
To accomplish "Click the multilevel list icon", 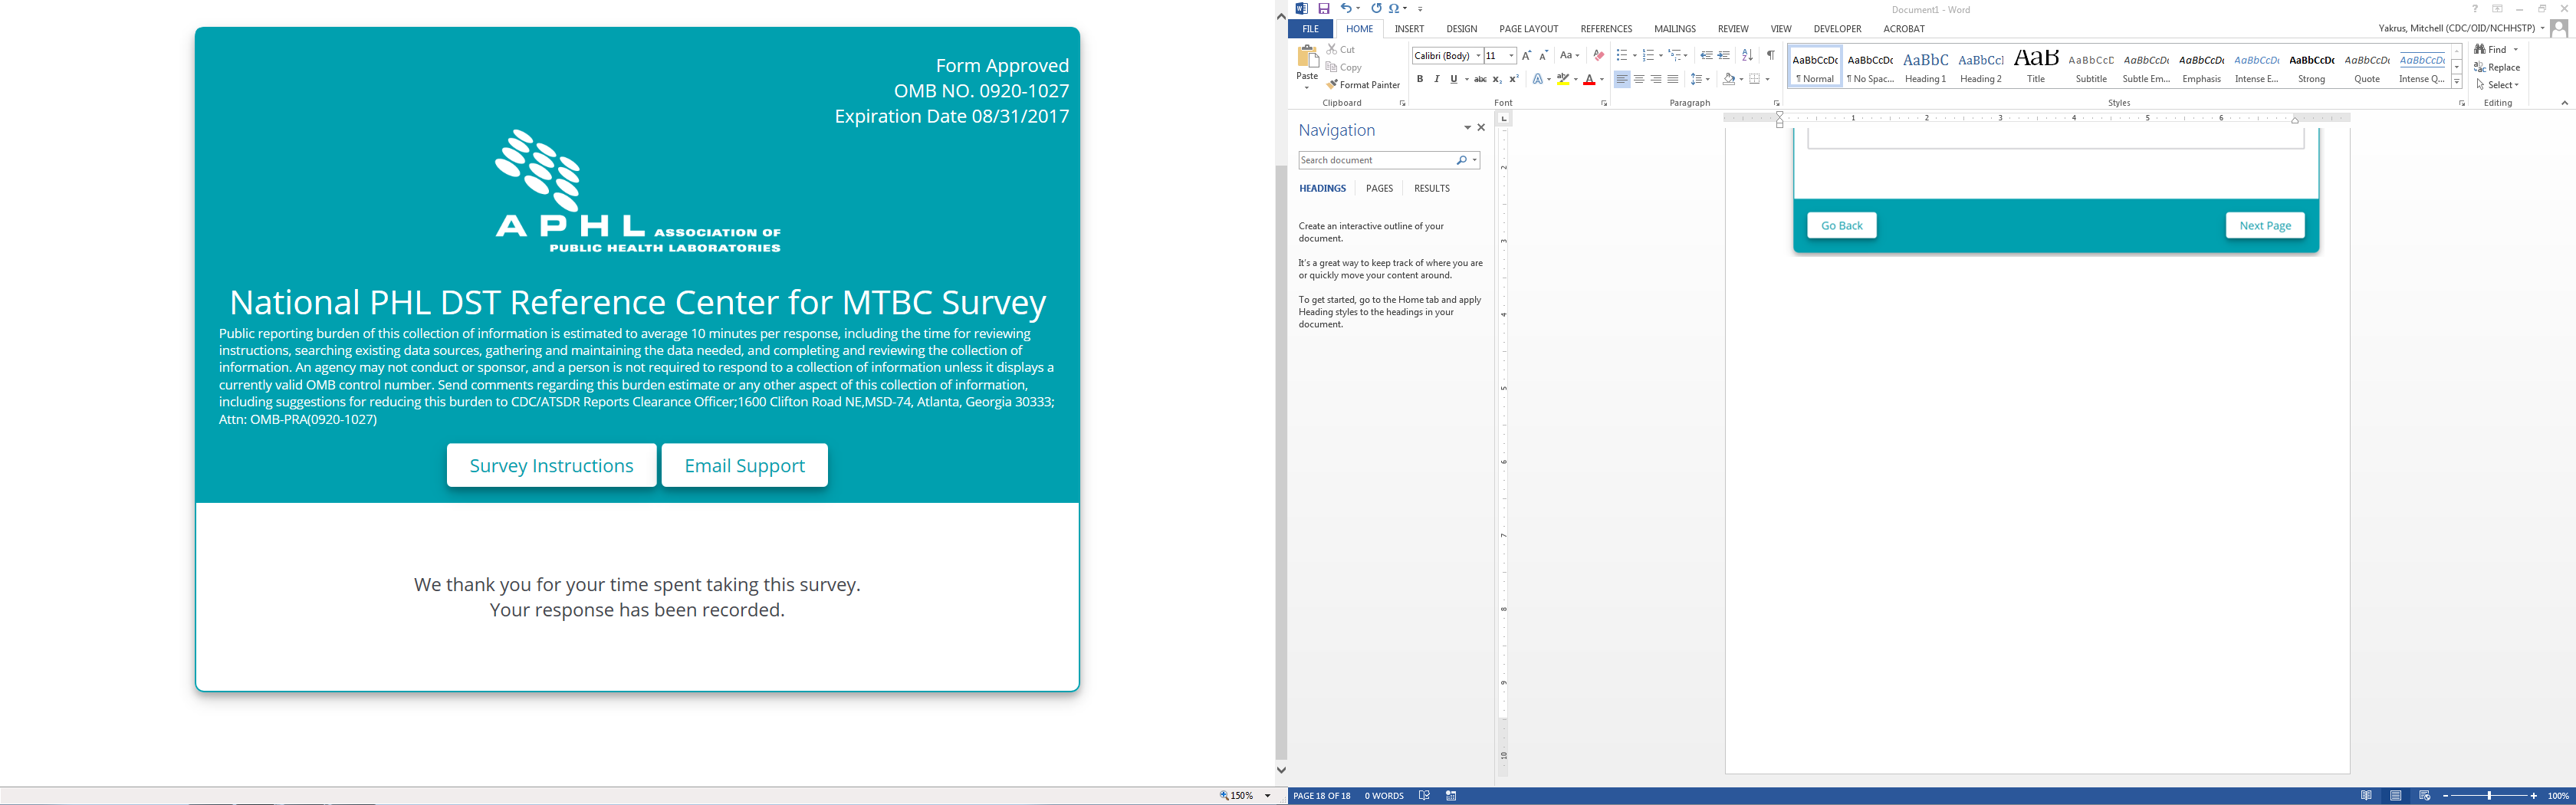I will pos(1675,56).
